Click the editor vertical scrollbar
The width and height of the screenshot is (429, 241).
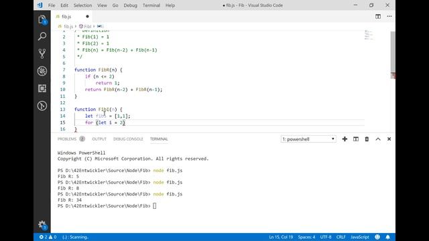click(393, 55)
